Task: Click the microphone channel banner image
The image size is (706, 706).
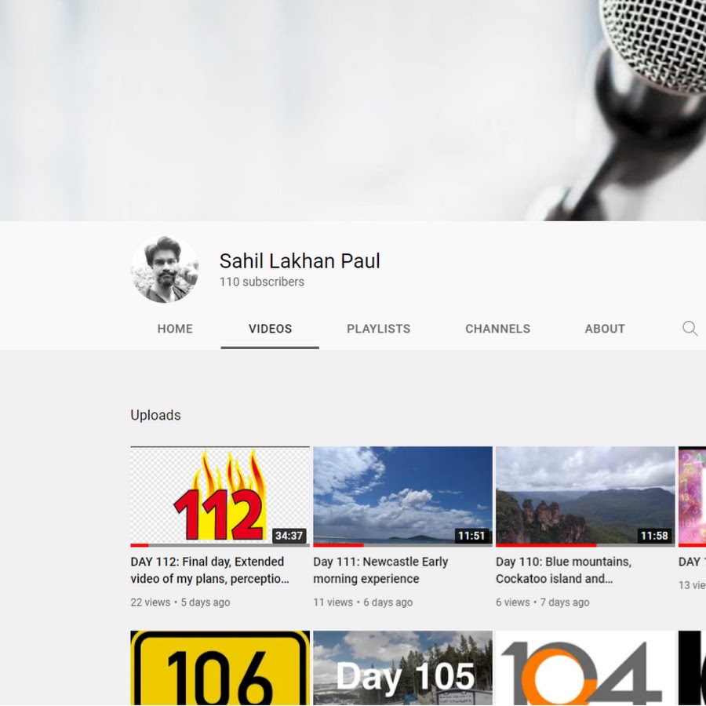Action: (353, 111)
